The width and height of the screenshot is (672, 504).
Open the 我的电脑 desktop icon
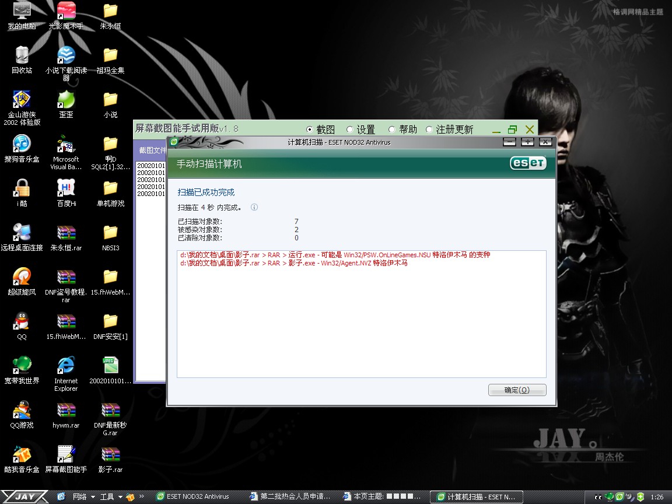pos(22,16)
